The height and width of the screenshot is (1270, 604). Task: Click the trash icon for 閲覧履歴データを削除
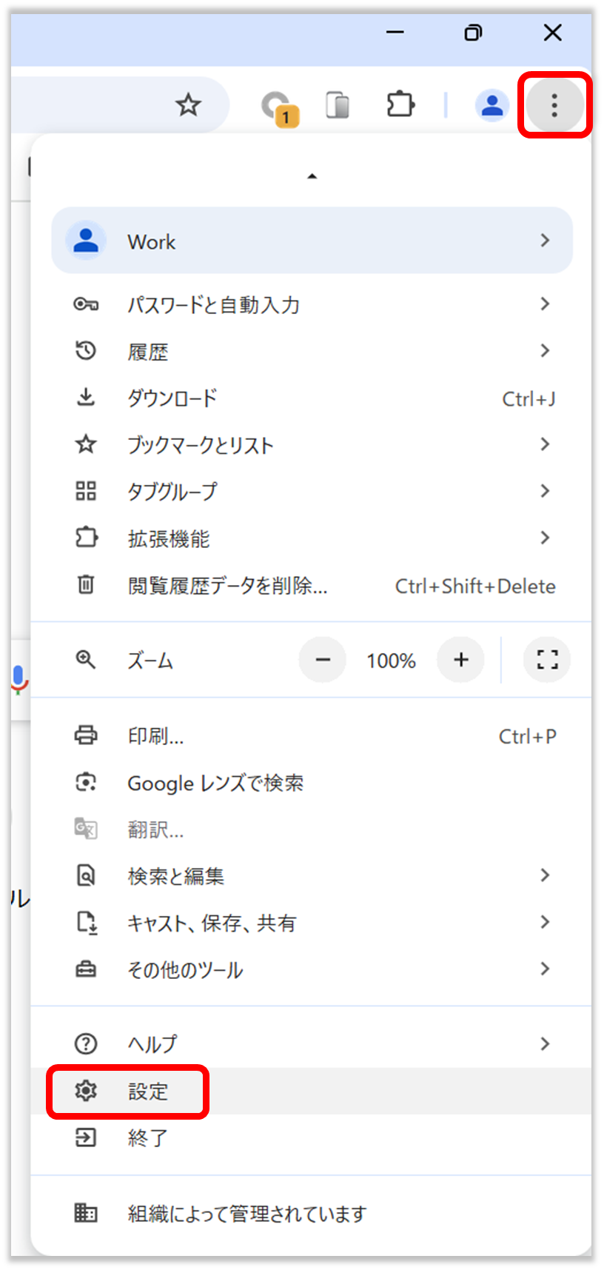click(86, 585)
